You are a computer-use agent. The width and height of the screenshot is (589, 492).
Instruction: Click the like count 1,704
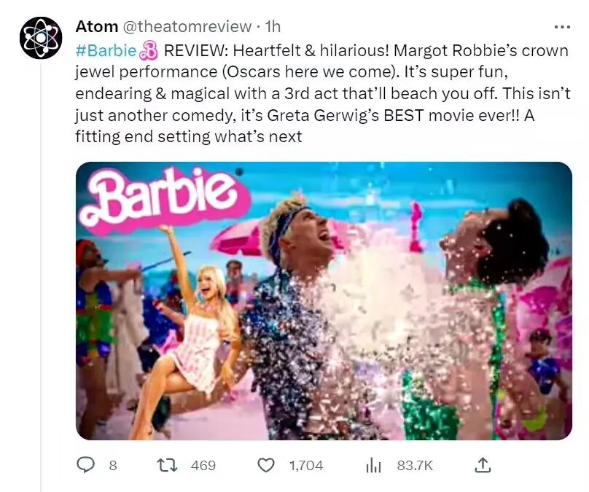tap(305, 465)
